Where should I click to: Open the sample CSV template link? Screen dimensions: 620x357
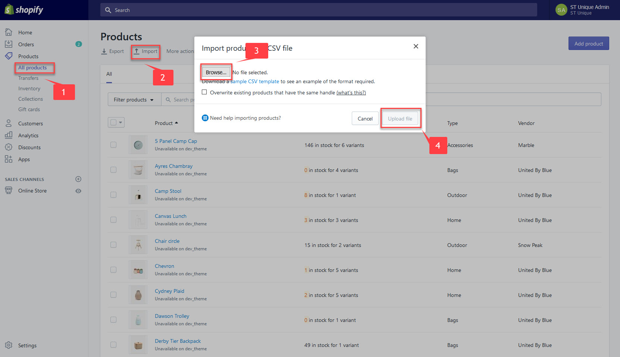pos(255,81)
